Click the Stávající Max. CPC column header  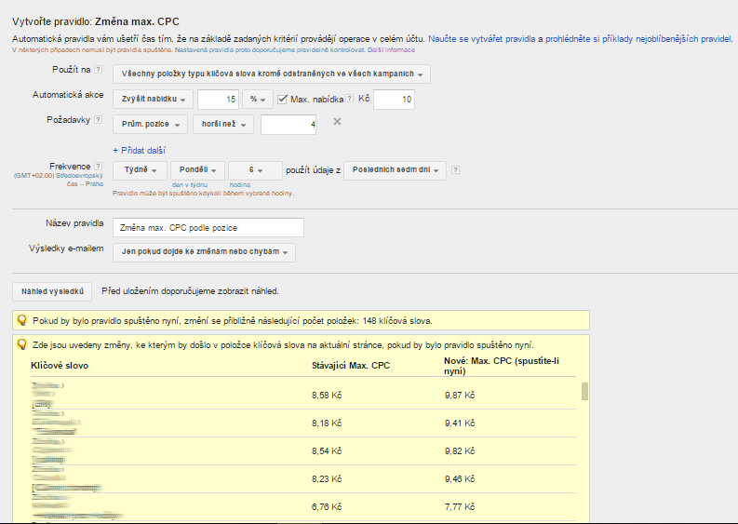351,366
